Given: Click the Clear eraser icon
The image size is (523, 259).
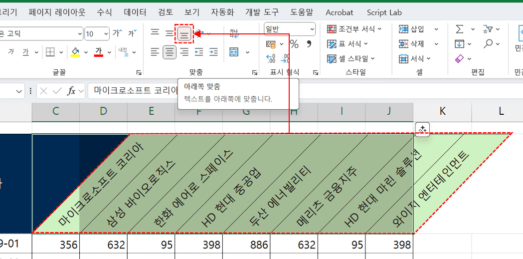Looking at the screenshot, I should pyautogui.click(x=459, y=59).
